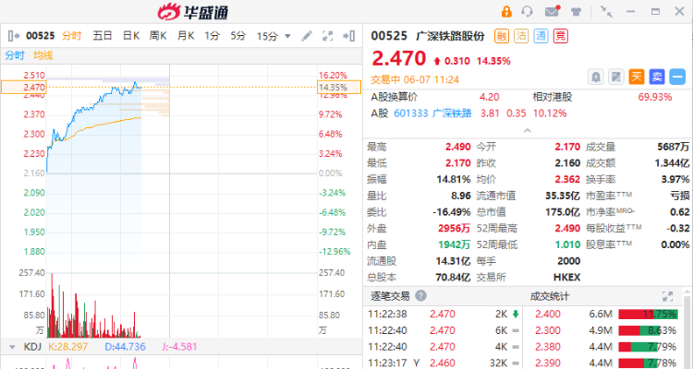This screenshot has width=693, height=369.
Task: Switch to 分时 chart tab
Action: (71, 36)
